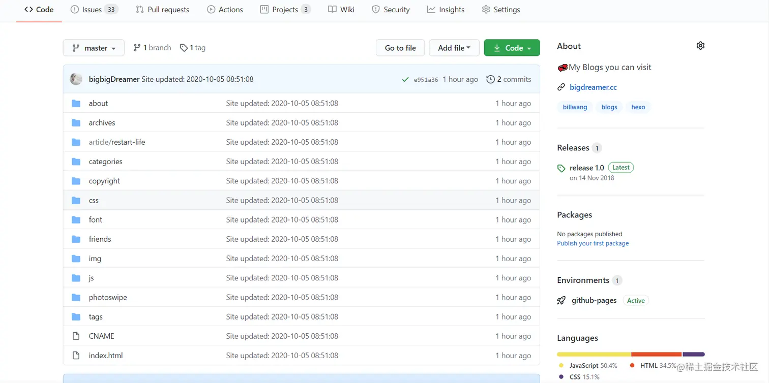The width and height of the screenshot is (769, 383).
Task: Open the index.html file name
Action: pyautogui.click(x=106, y=356)
